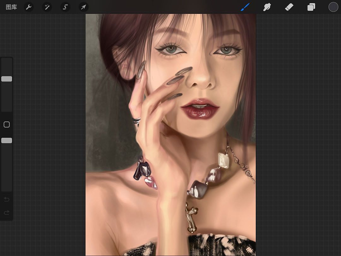
Task: Click the brush size slider handle
Action: (7, 79)
